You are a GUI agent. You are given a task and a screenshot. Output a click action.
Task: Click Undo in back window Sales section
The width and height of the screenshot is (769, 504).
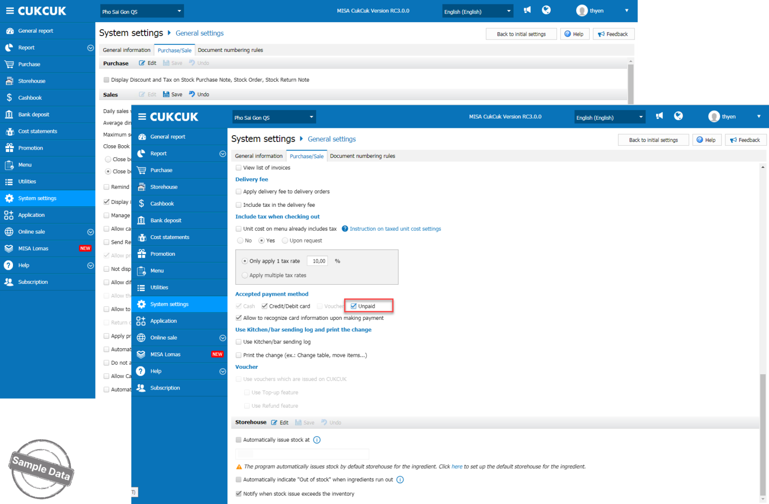(x=199, y=94)
